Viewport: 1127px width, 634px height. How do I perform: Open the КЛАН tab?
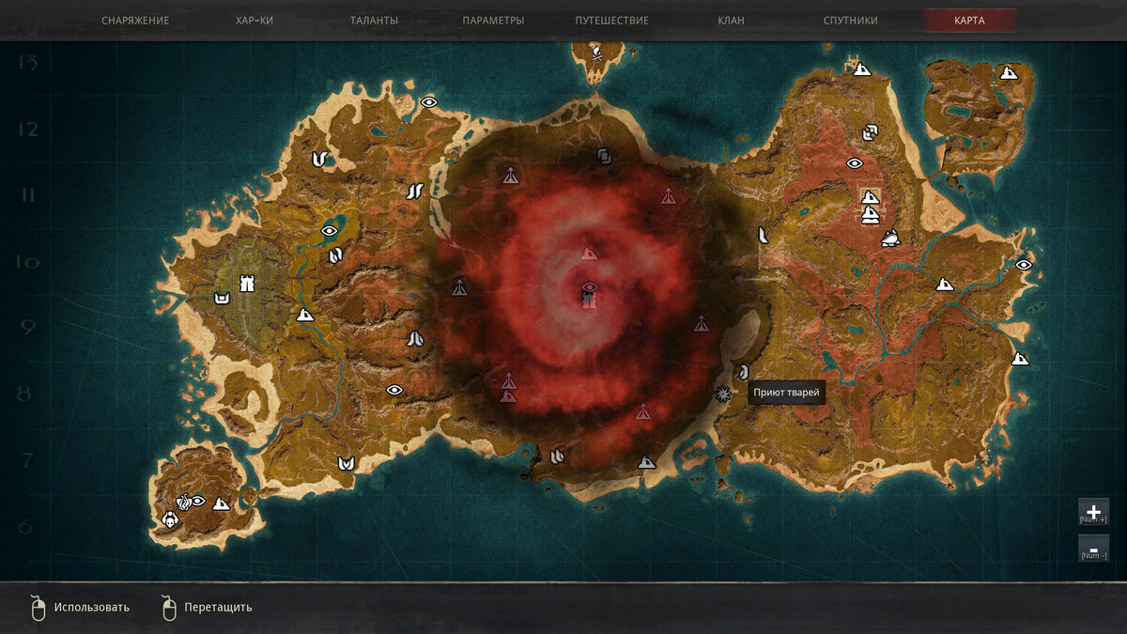732,21
